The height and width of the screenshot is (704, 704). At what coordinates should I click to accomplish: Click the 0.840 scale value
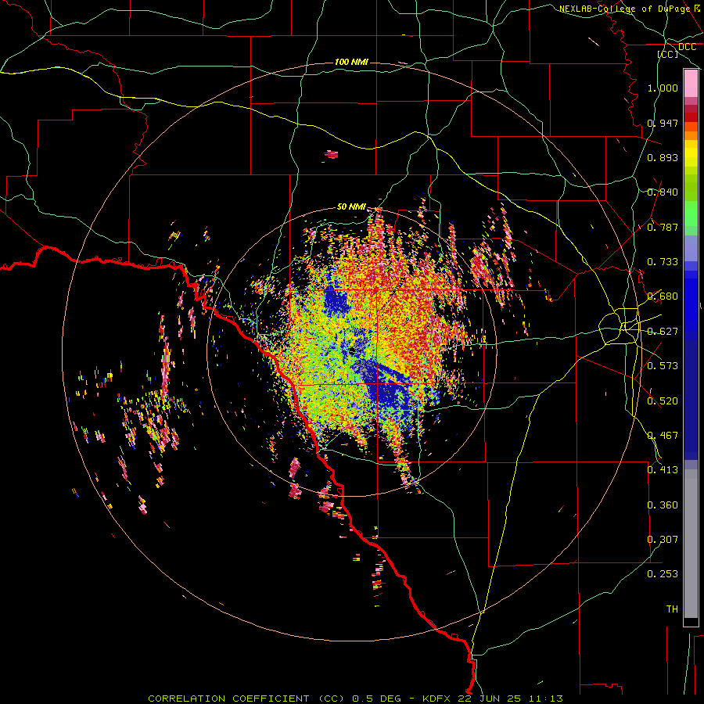pos(663,192)
